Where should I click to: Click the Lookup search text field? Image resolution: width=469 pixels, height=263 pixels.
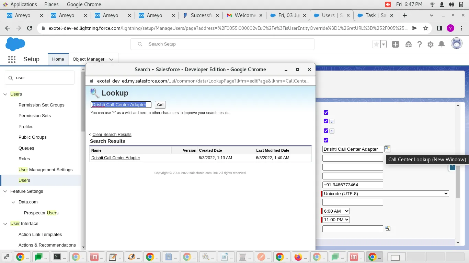(x=121, y=105)
